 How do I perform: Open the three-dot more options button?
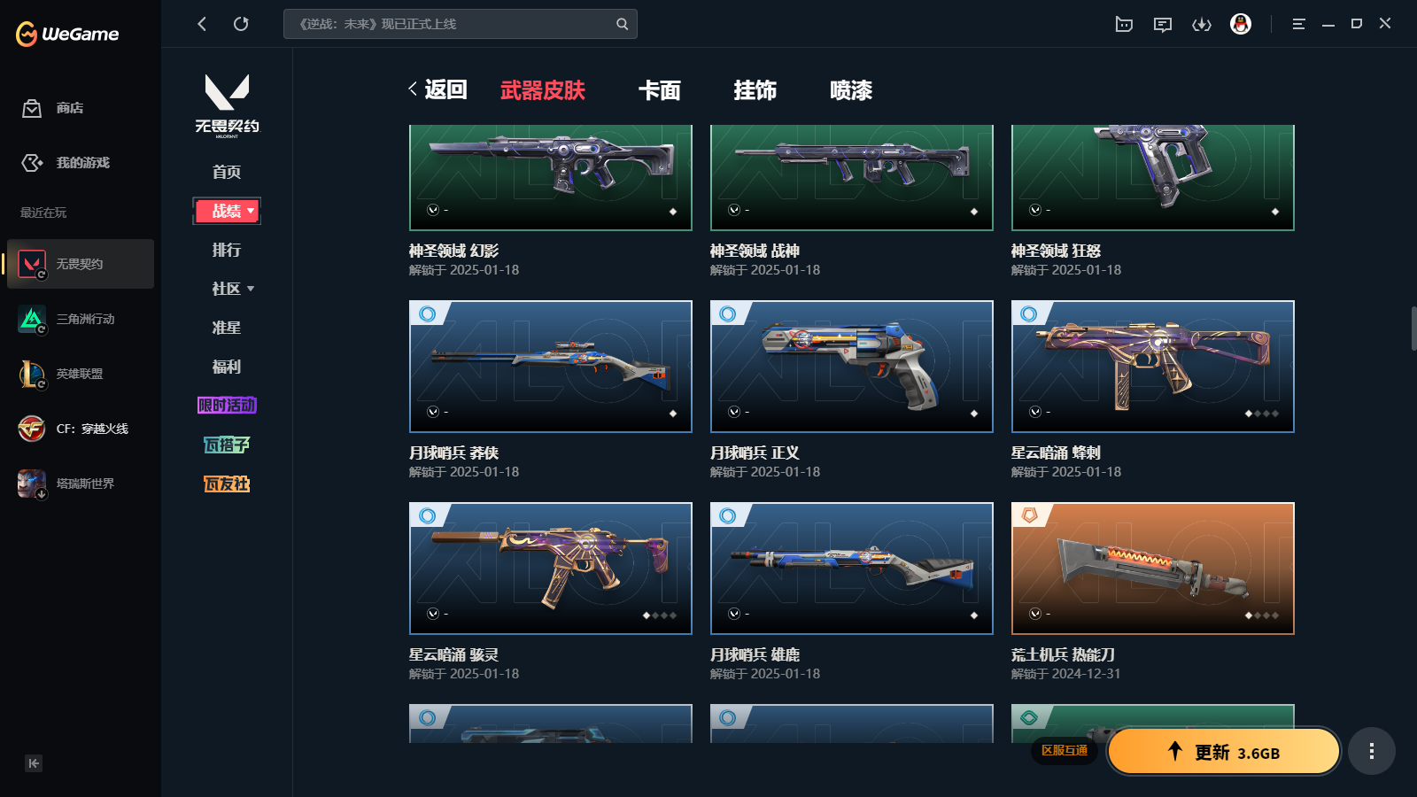coord(1372,751)
